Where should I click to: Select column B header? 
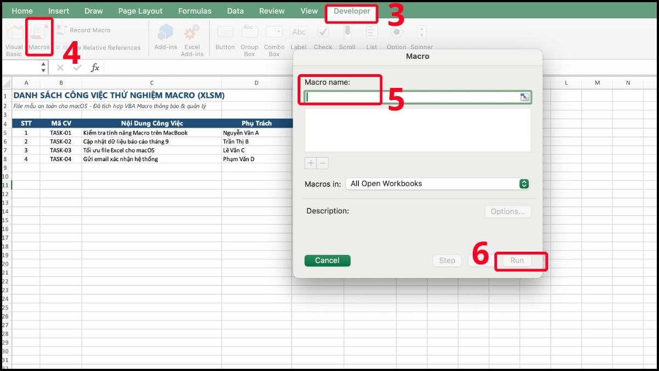coord(61,83)
